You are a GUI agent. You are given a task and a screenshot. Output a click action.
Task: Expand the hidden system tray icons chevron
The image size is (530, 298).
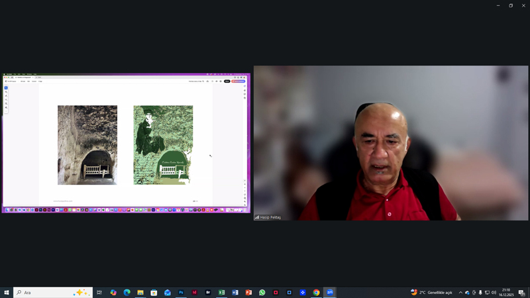[460, 292]
